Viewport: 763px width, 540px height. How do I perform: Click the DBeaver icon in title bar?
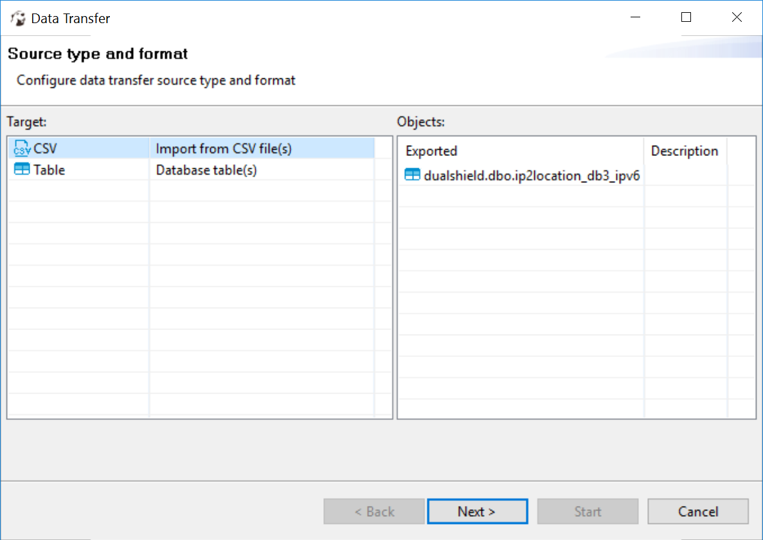(x=18, y=19)
